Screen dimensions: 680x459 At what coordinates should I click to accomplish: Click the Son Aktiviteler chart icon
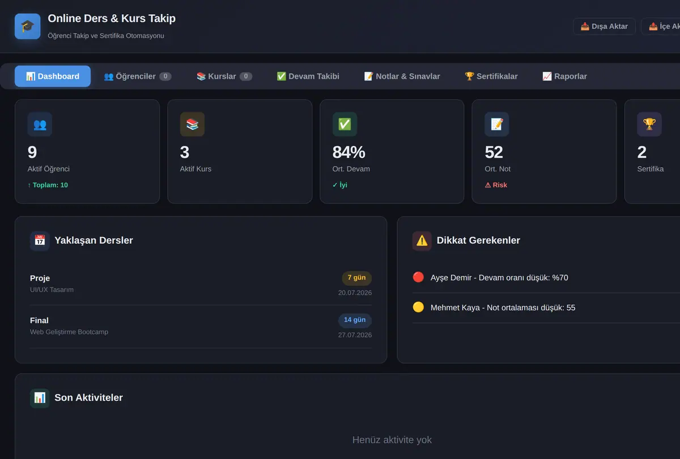[40, 398]
